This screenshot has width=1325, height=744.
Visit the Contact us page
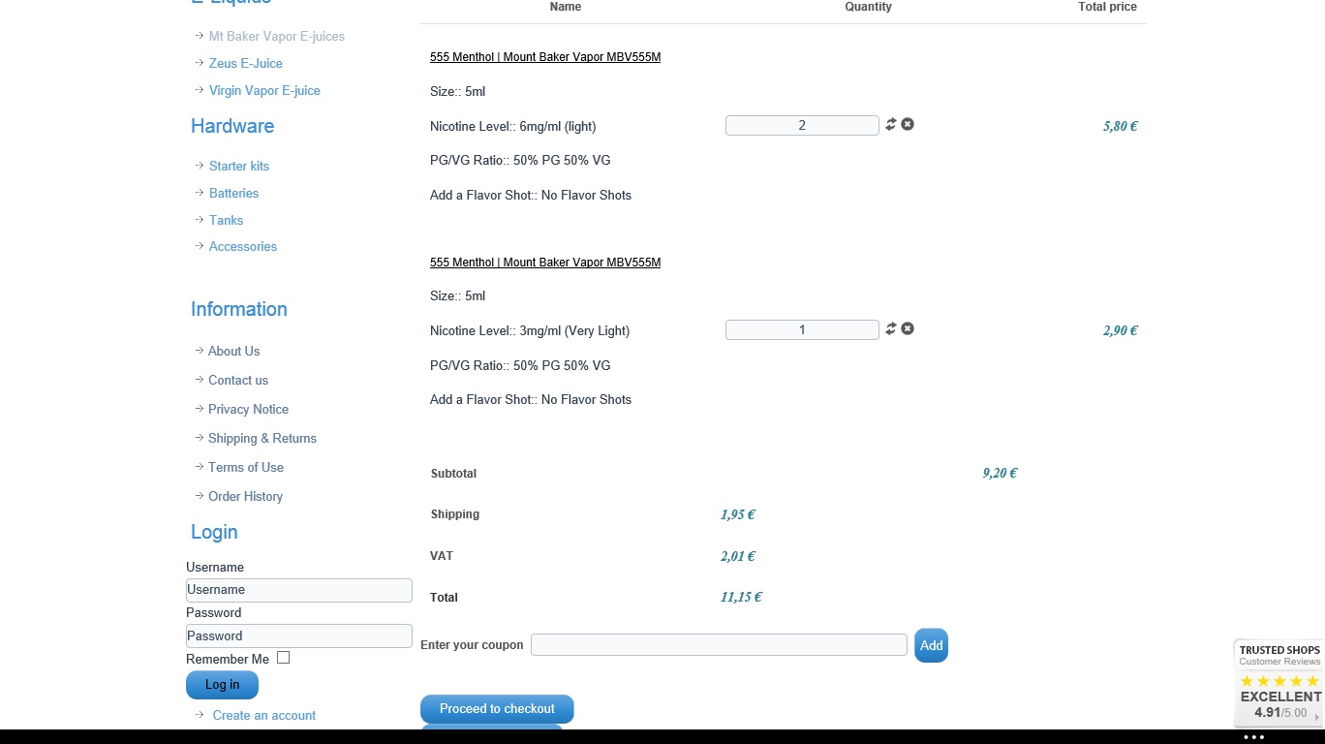pos(238,380)
